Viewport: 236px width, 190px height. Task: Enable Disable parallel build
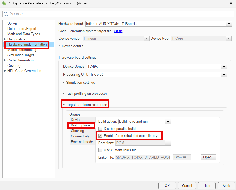point(100,129)
